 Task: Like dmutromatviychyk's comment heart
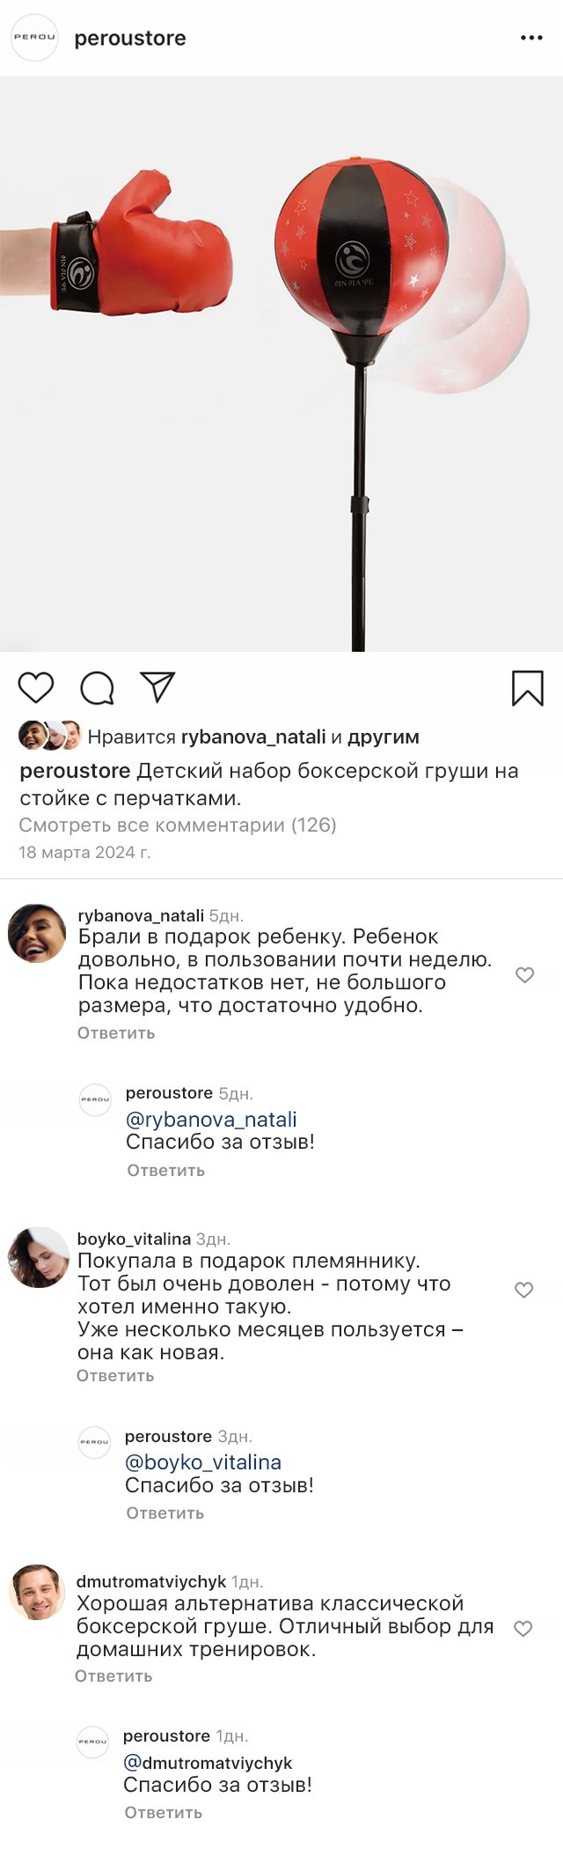coord(523,1629)
